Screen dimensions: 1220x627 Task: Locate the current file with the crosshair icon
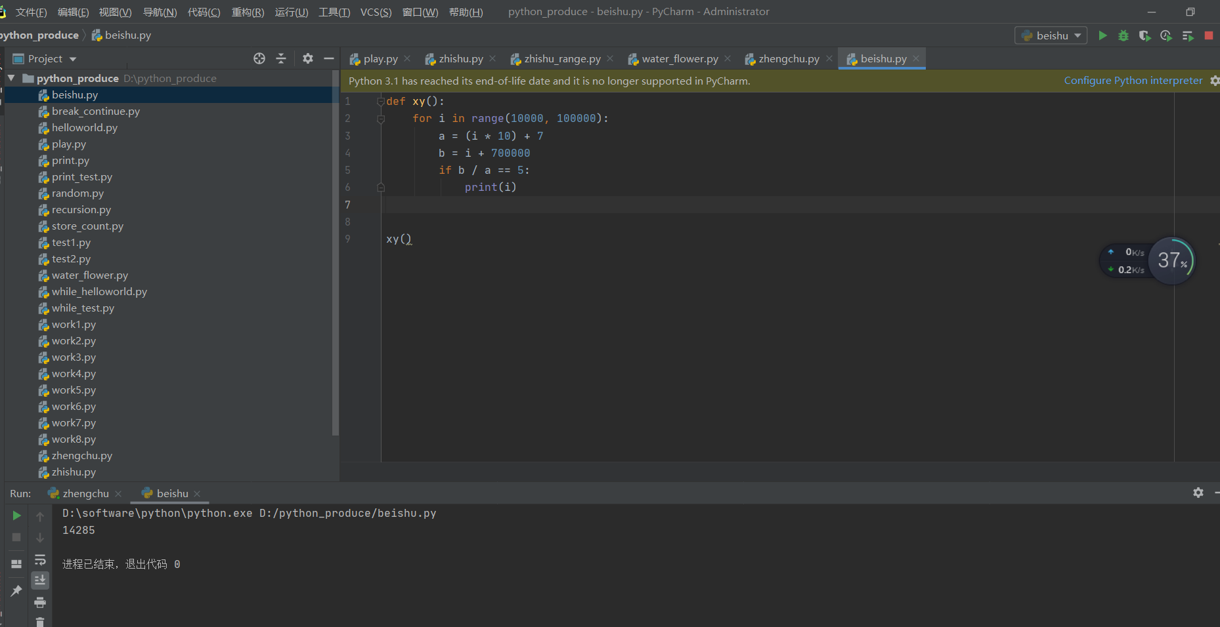pyautogui.click(x=259, y=58)
